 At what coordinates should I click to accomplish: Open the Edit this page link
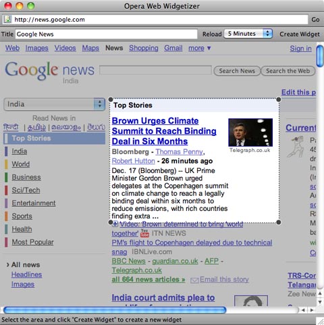point(298,93)
